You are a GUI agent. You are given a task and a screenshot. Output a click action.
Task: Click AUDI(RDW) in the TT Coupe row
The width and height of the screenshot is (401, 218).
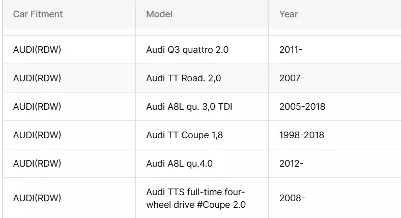(37, 135)
